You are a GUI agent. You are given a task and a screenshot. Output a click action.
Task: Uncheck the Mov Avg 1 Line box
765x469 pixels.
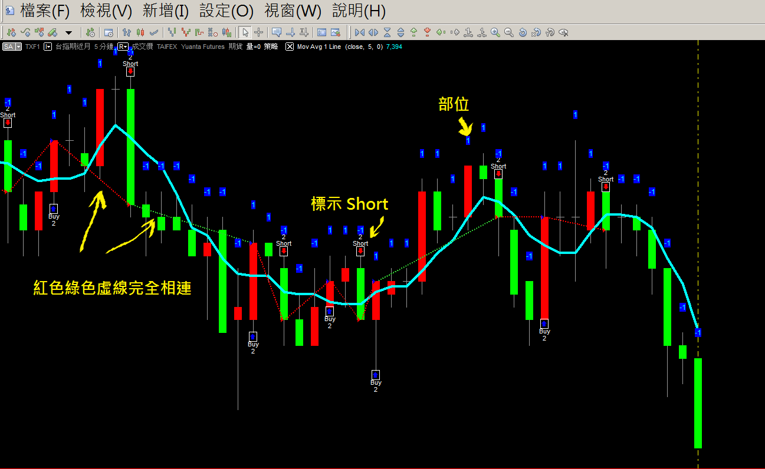(289, 47)
